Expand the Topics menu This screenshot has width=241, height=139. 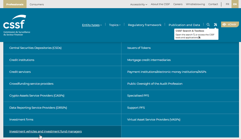[115, 25]
